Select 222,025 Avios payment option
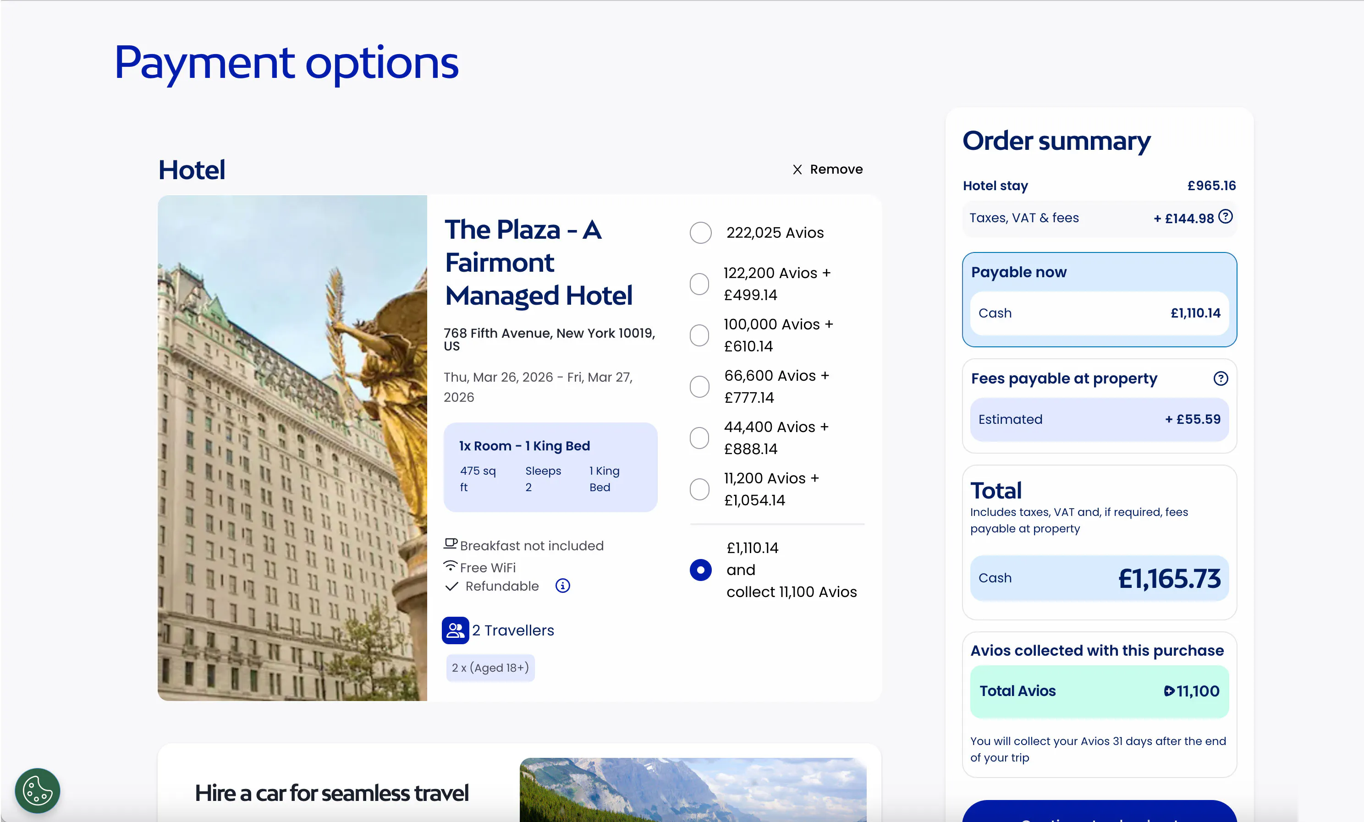1364x822 pixels. tap(700, 232)
